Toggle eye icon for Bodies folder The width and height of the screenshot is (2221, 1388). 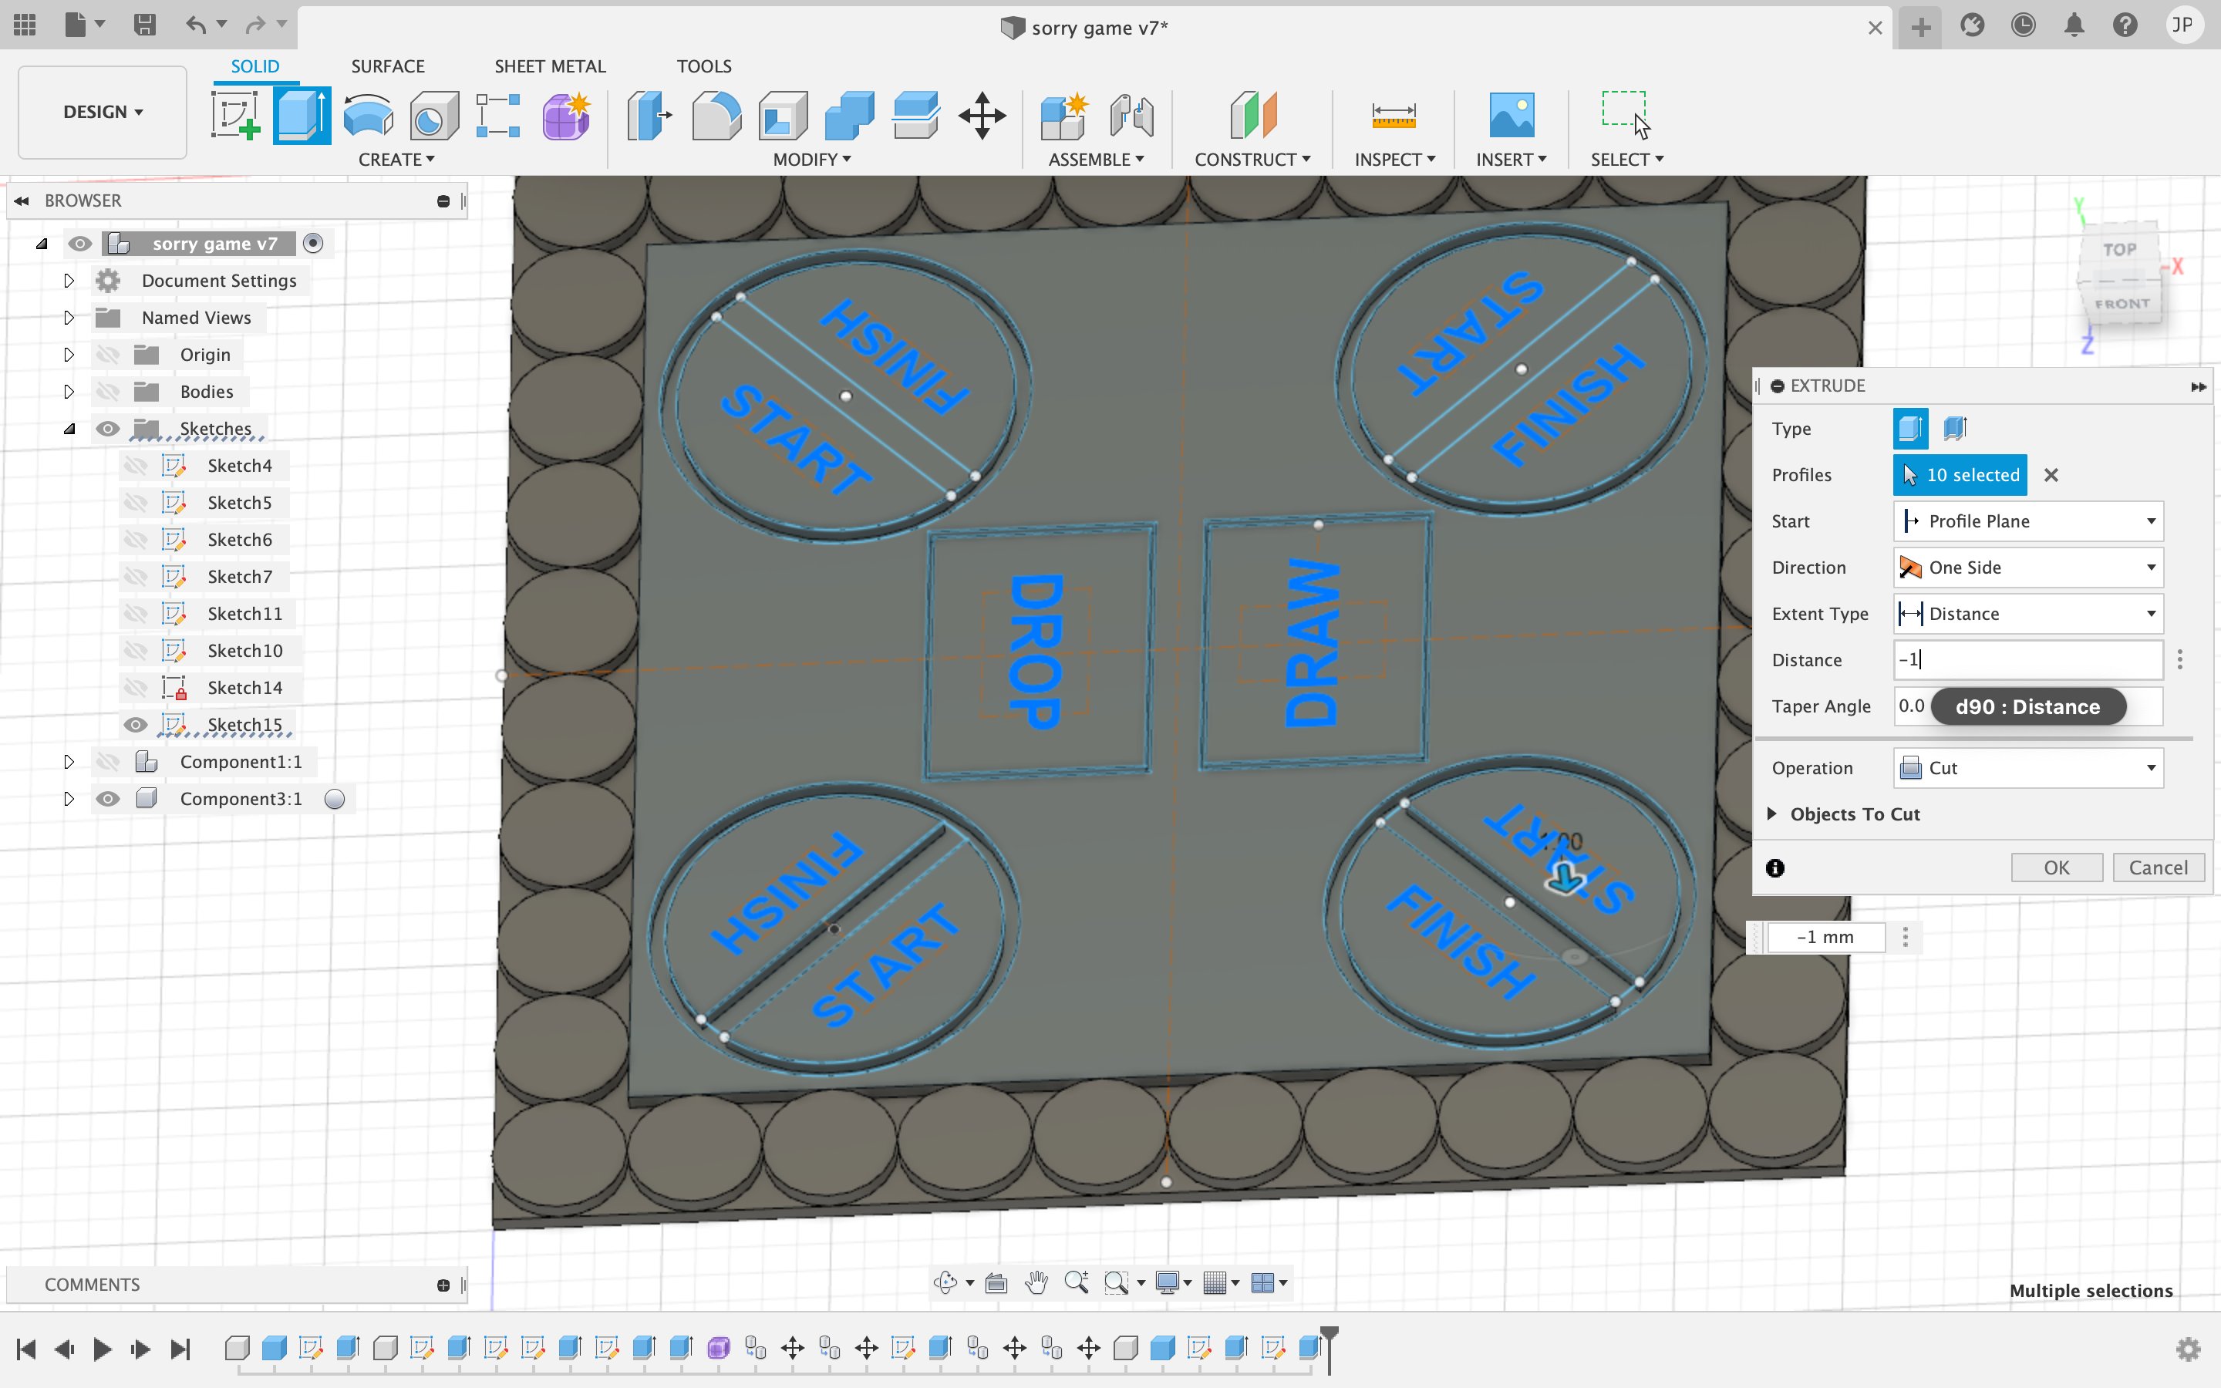[x=107, y=390]
